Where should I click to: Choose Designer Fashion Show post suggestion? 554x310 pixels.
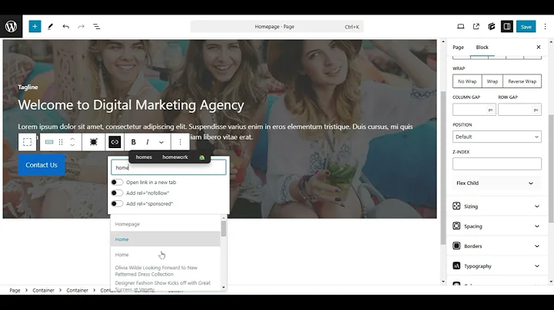click(x=165, y=285)
